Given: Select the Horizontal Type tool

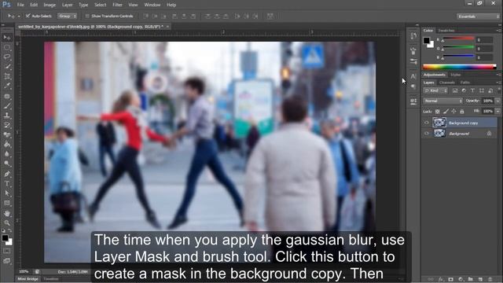Looking at the screenshot, I should (x=7, y=184).
